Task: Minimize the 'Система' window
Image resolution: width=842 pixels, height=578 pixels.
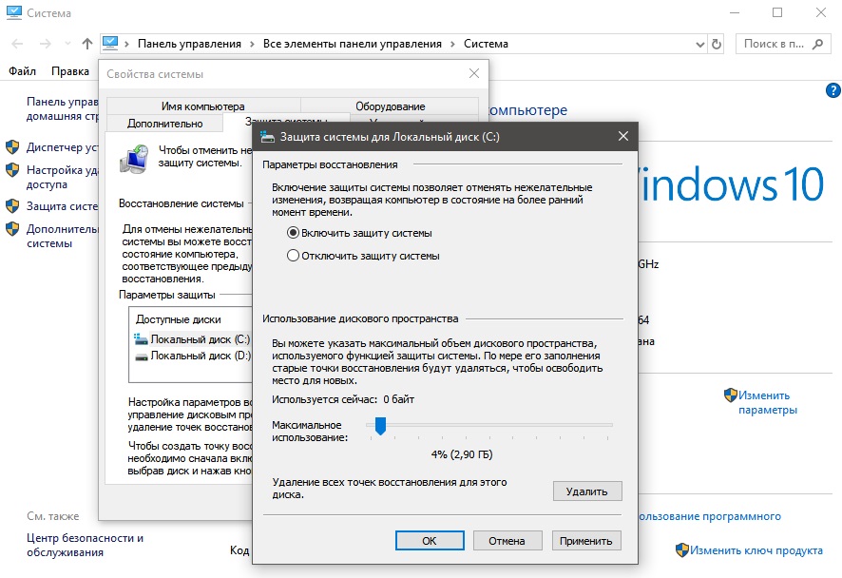Action: (x=735, y=12)
